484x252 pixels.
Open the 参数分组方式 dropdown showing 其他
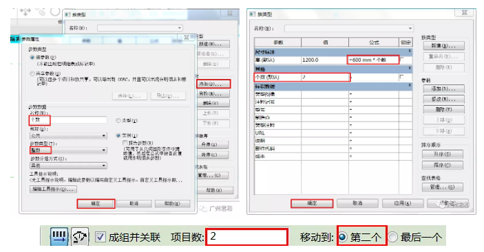68,165
